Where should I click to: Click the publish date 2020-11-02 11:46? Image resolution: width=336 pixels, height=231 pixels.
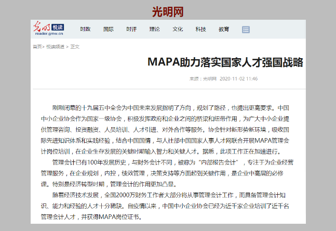coord(238,79)
